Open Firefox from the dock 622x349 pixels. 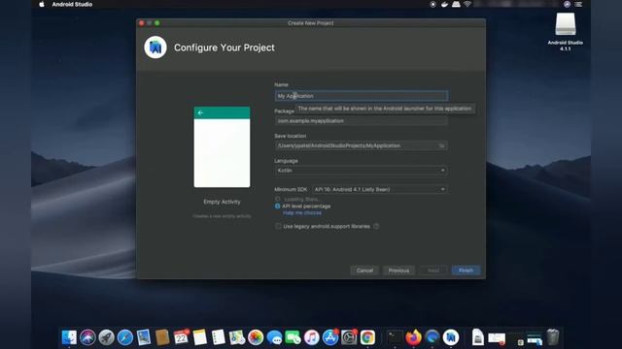tap(413, 337)
